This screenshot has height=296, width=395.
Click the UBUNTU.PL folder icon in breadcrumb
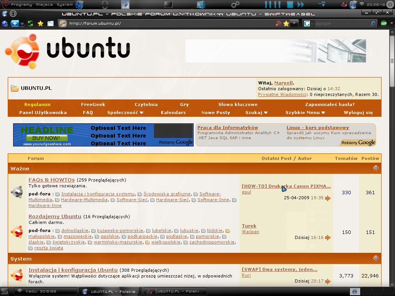point(15,88)
